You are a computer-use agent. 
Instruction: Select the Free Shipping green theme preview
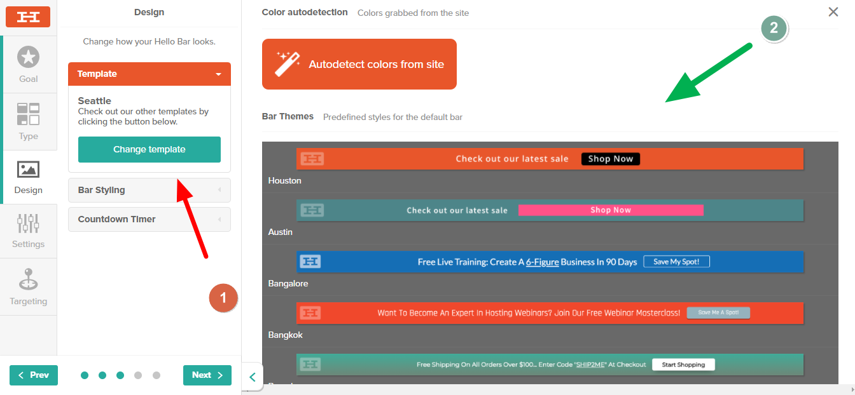coord(550,365)
